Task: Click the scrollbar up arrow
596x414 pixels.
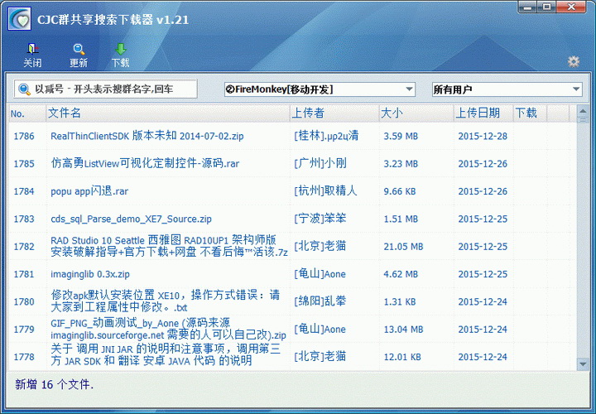Action: point(583,112)
